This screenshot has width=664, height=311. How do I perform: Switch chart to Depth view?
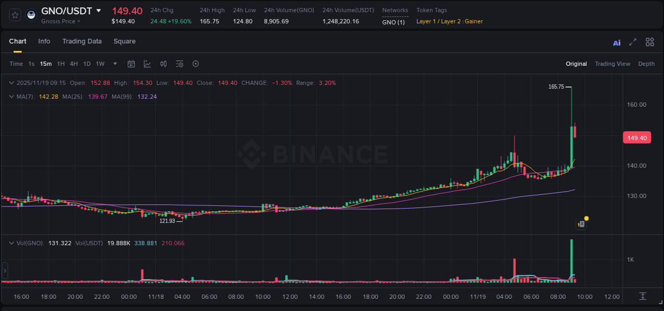646,64
